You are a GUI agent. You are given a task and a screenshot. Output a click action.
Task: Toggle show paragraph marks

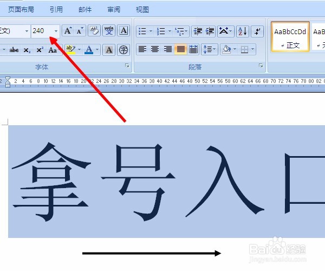(x=257, y=31)
